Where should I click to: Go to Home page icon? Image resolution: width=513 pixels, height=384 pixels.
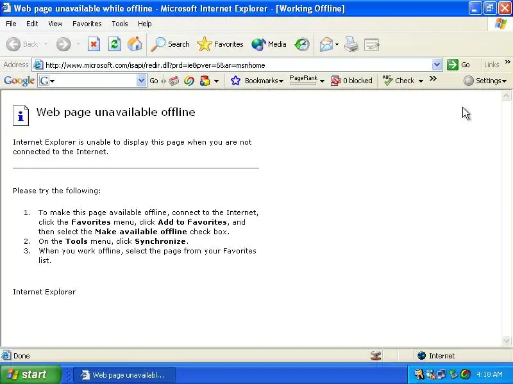[x=135, y=44]
